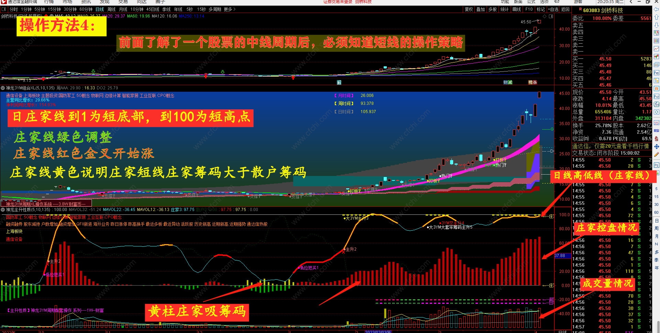Open the colored grid board icon

click(x=657, y=41)
